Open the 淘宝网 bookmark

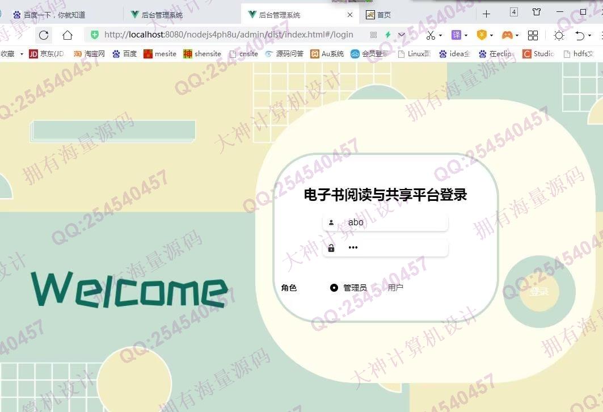tap(89, 54)
